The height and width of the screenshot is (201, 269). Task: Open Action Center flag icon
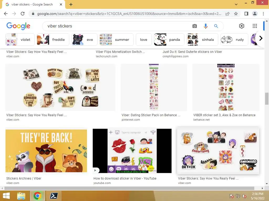[231, 196]
